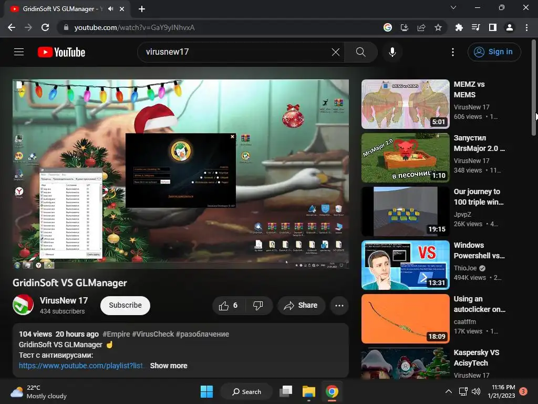Open 19:15 triple win video thumbnail
The height and width of the screenshot is (404, 538).
click(406, 211)
